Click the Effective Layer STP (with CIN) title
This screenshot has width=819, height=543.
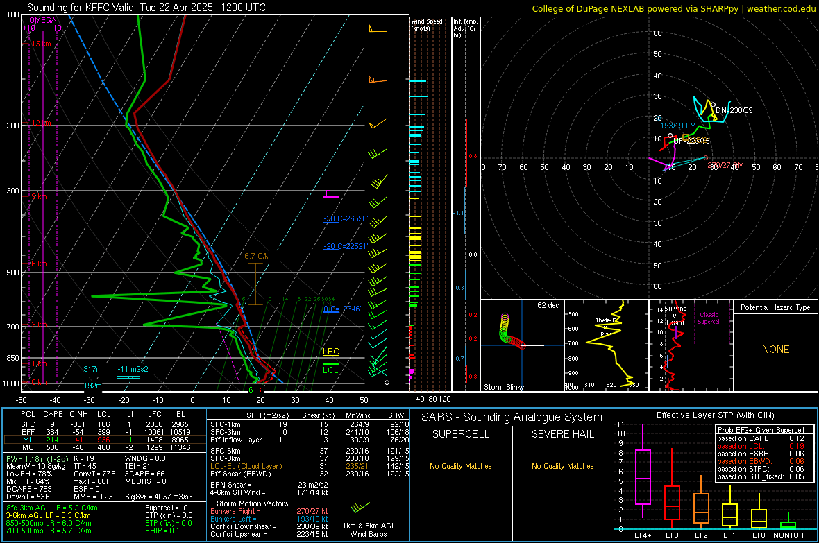tap(715, 415)
